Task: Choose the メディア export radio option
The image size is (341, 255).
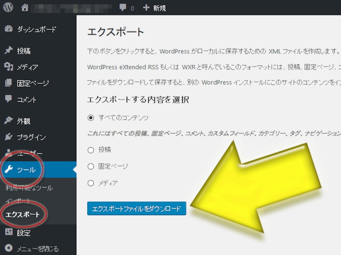Action: tap(90, 183)
